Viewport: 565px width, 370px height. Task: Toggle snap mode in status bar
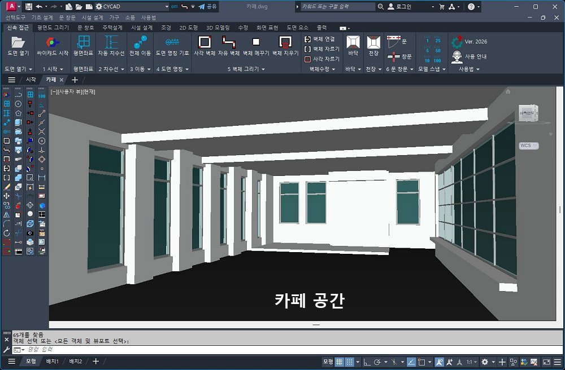[350, 362]
